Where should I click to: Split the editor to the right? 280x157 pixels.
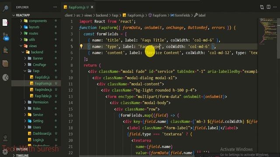269,7
